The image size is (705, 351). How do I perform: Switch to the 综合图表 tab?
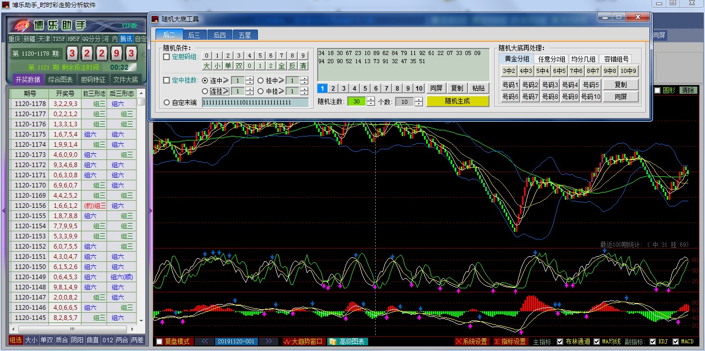(61, 79)
